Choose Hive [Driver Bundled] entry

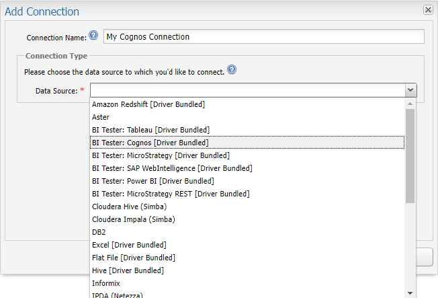247,270
